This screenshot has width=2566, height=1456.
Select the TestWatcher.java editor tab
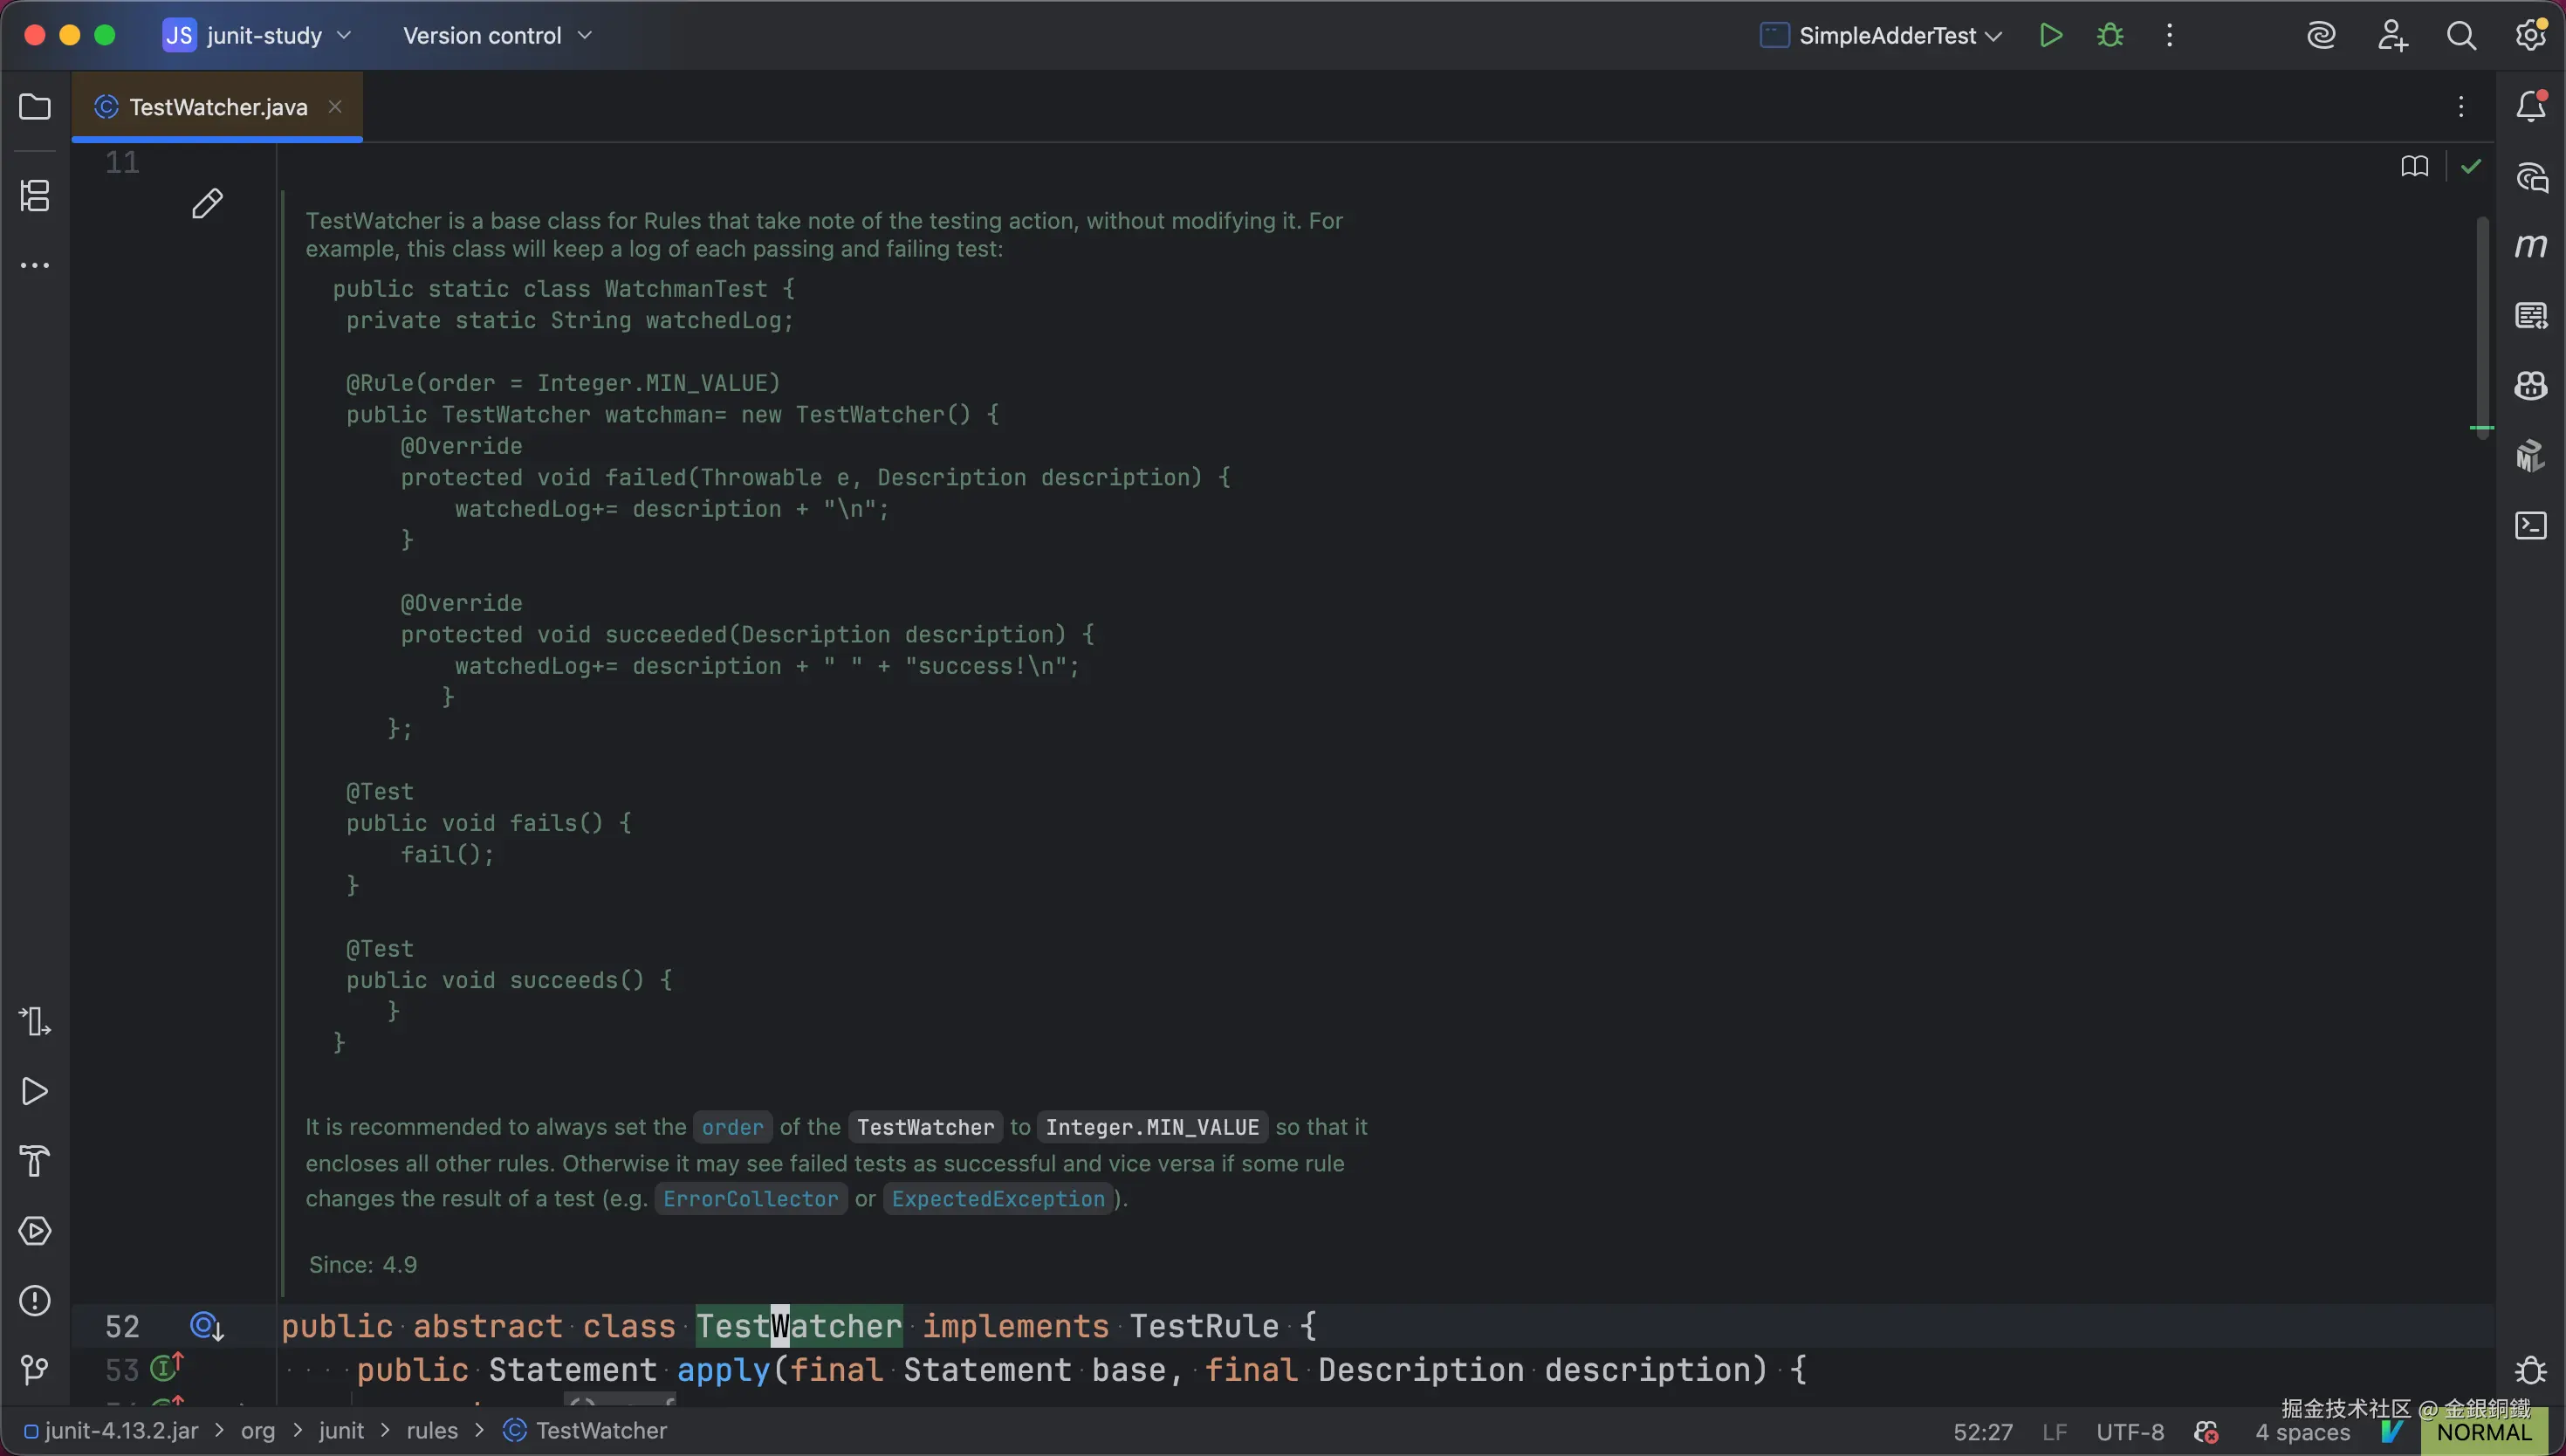(x=217, y=107)
